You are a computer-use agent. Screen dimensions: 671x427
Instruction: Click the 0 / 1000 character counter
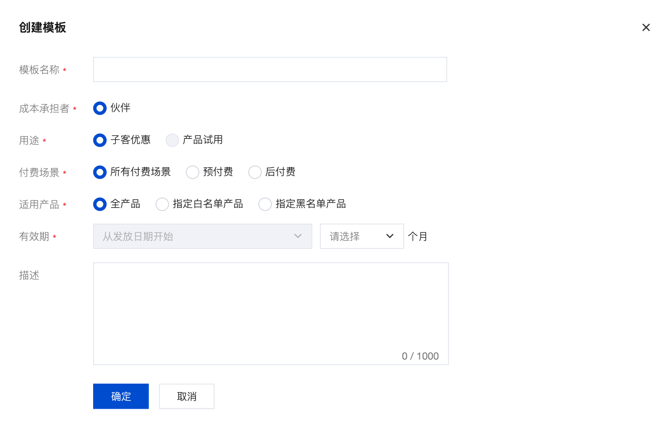click(x=420, y=356)
